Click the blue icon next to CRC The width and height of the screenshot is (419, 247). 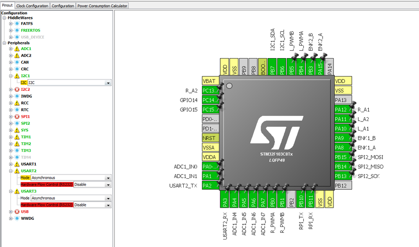point(17,69)
